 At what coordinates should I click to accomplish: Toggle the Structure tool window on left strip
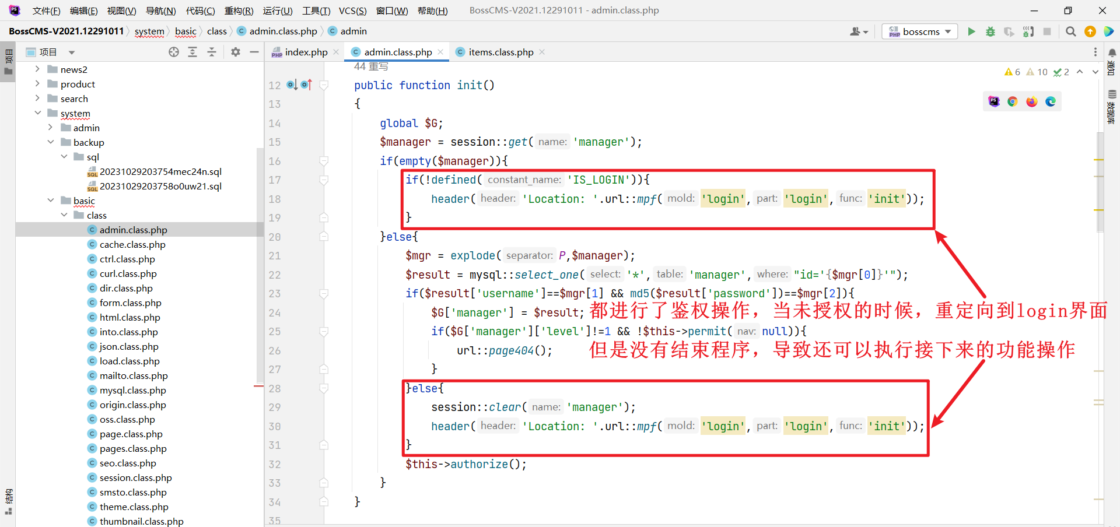8,501
